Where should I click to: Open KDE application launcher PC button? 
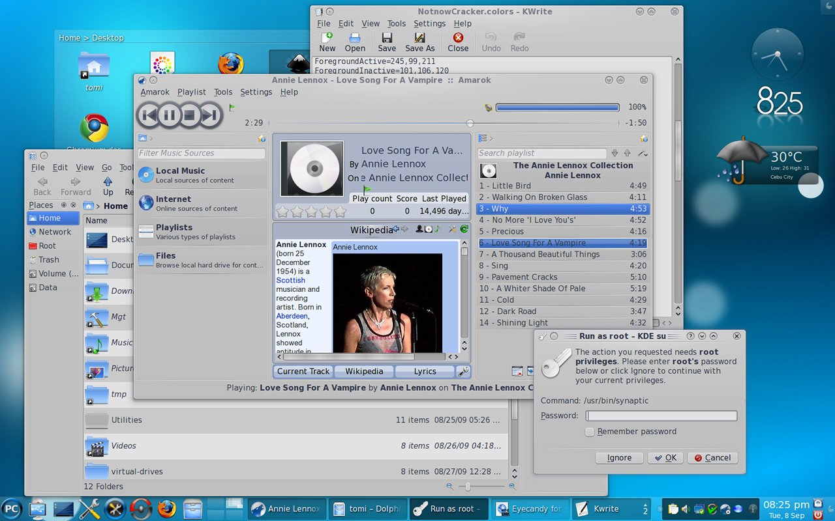pos(12,509)
